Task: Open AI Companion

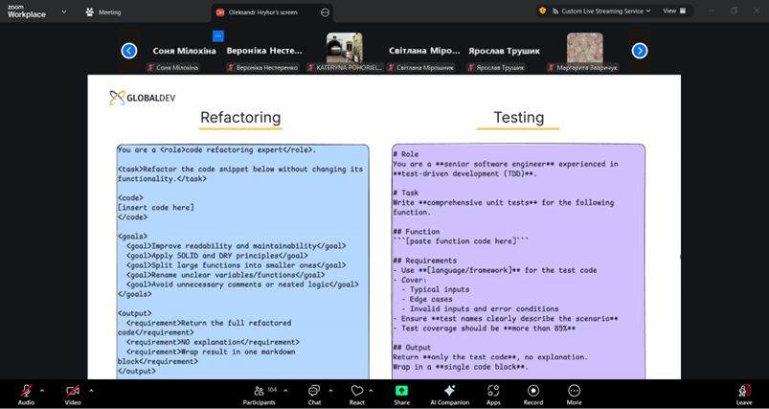Action: tap(449, 392)
